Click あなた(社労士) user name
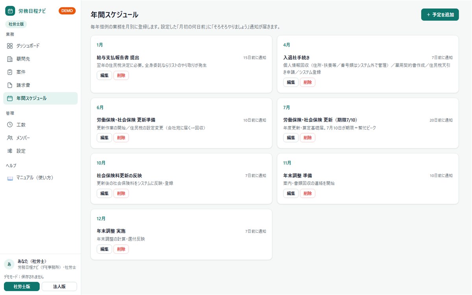The height and width of the screenshot is (295, 472). (32, 261)
